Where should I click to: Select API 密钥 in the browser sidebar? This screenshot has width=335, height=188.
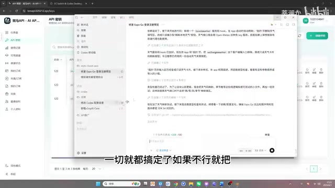pos(13,40)
